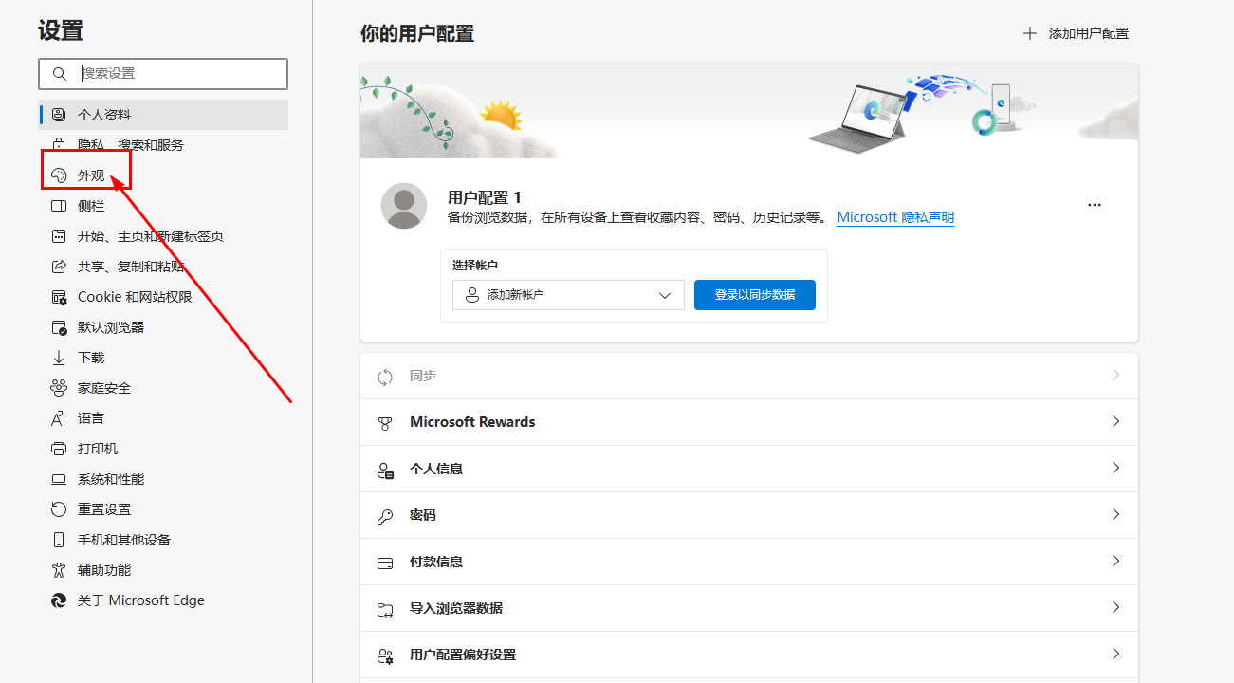1234x683 pixels.
Task: Expand the Microsoft Rewards row chevron
Action: point(1116,421)
